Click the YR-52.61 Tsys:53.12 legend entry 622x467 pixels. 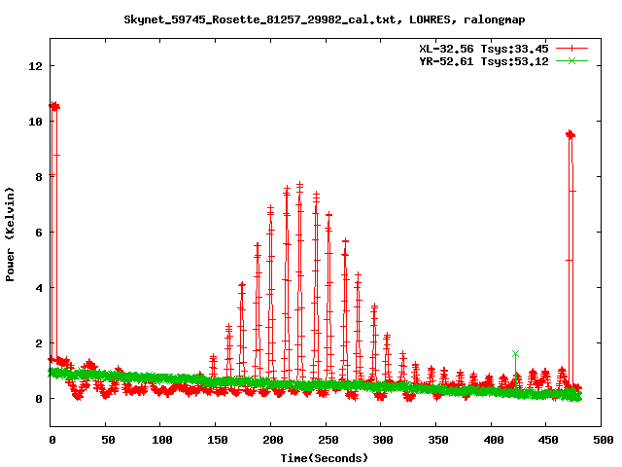[x=484, y=61]
